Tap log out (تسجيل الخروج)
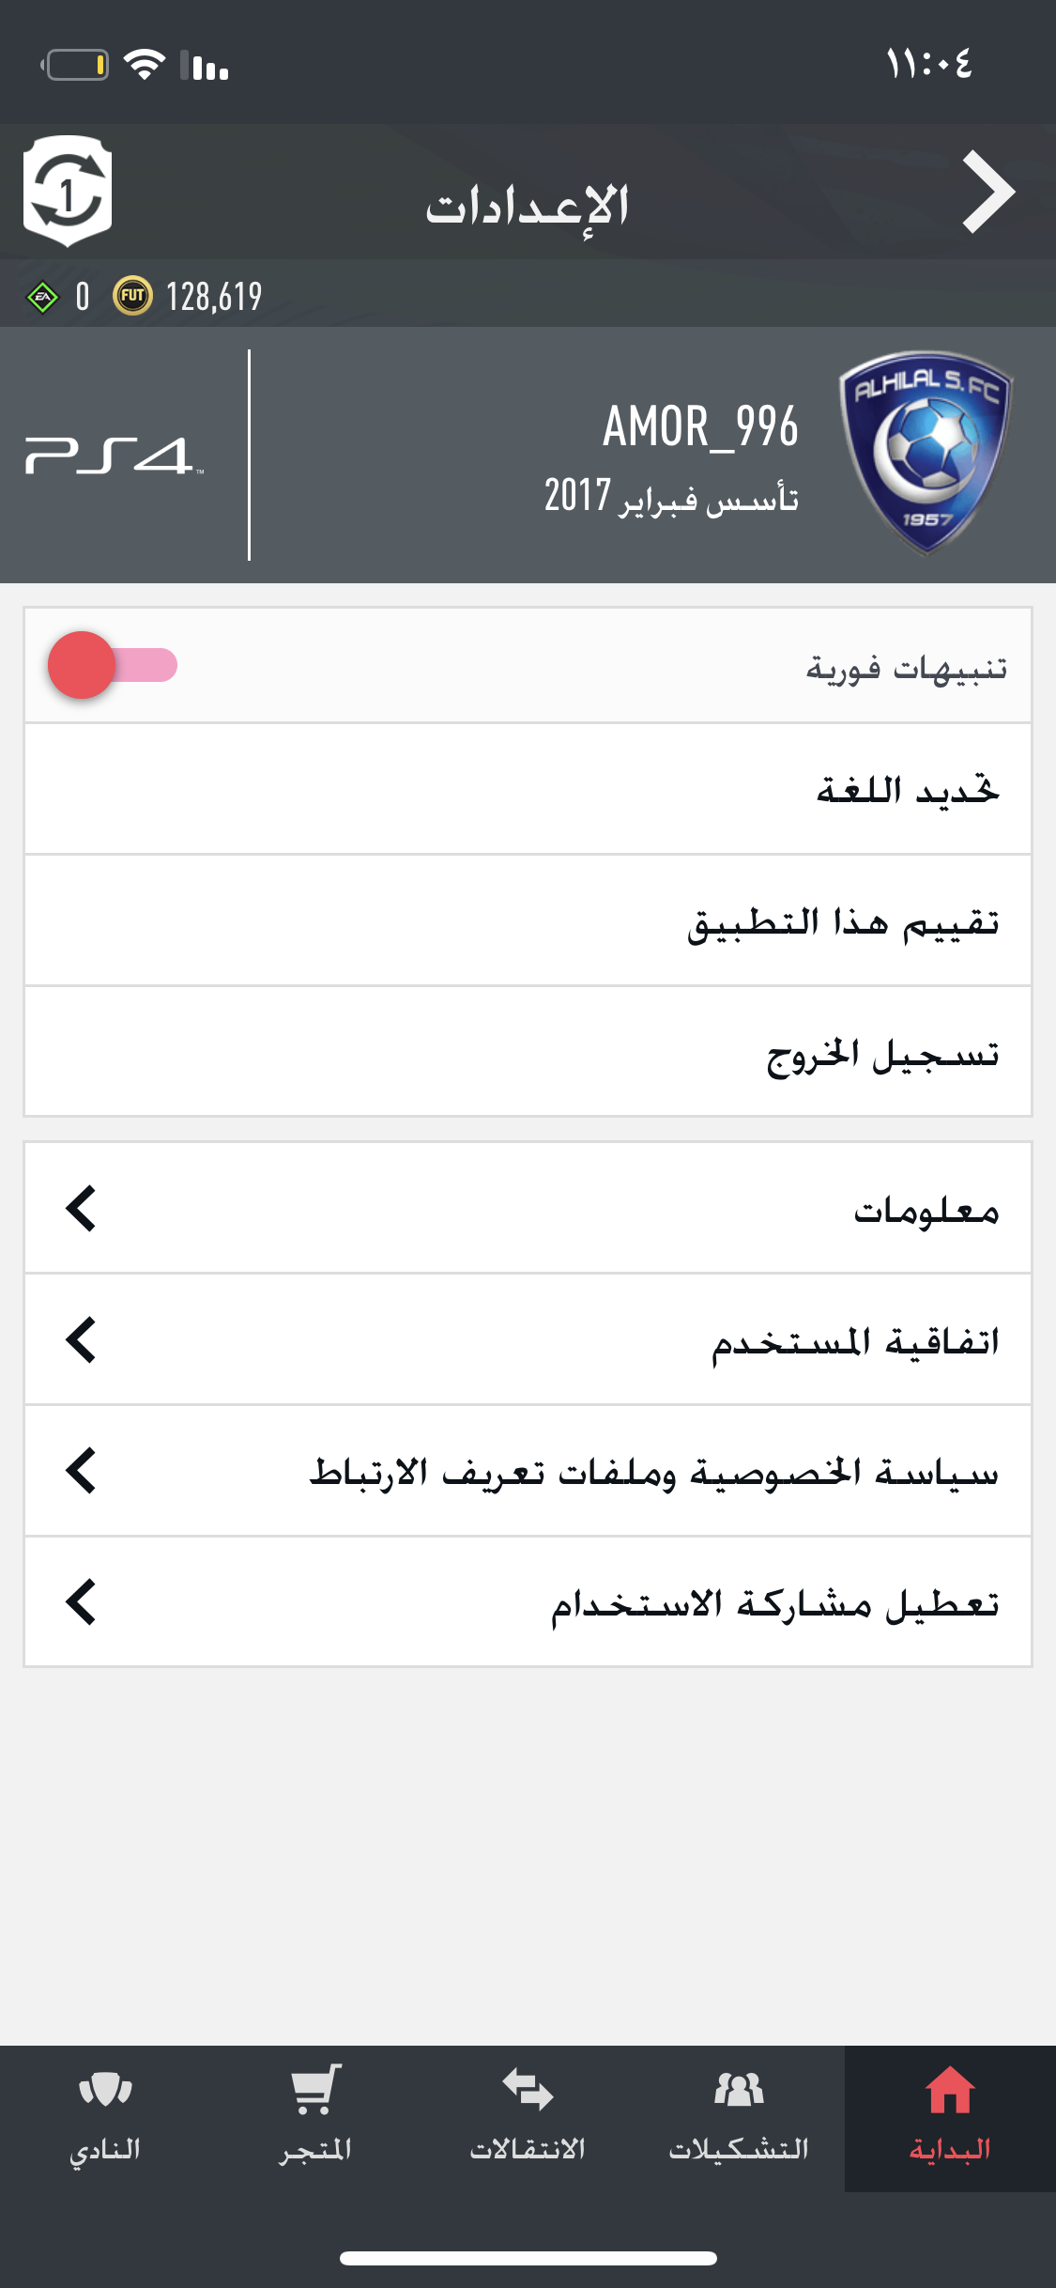 pyautogui.click(x=528, y=1052)
